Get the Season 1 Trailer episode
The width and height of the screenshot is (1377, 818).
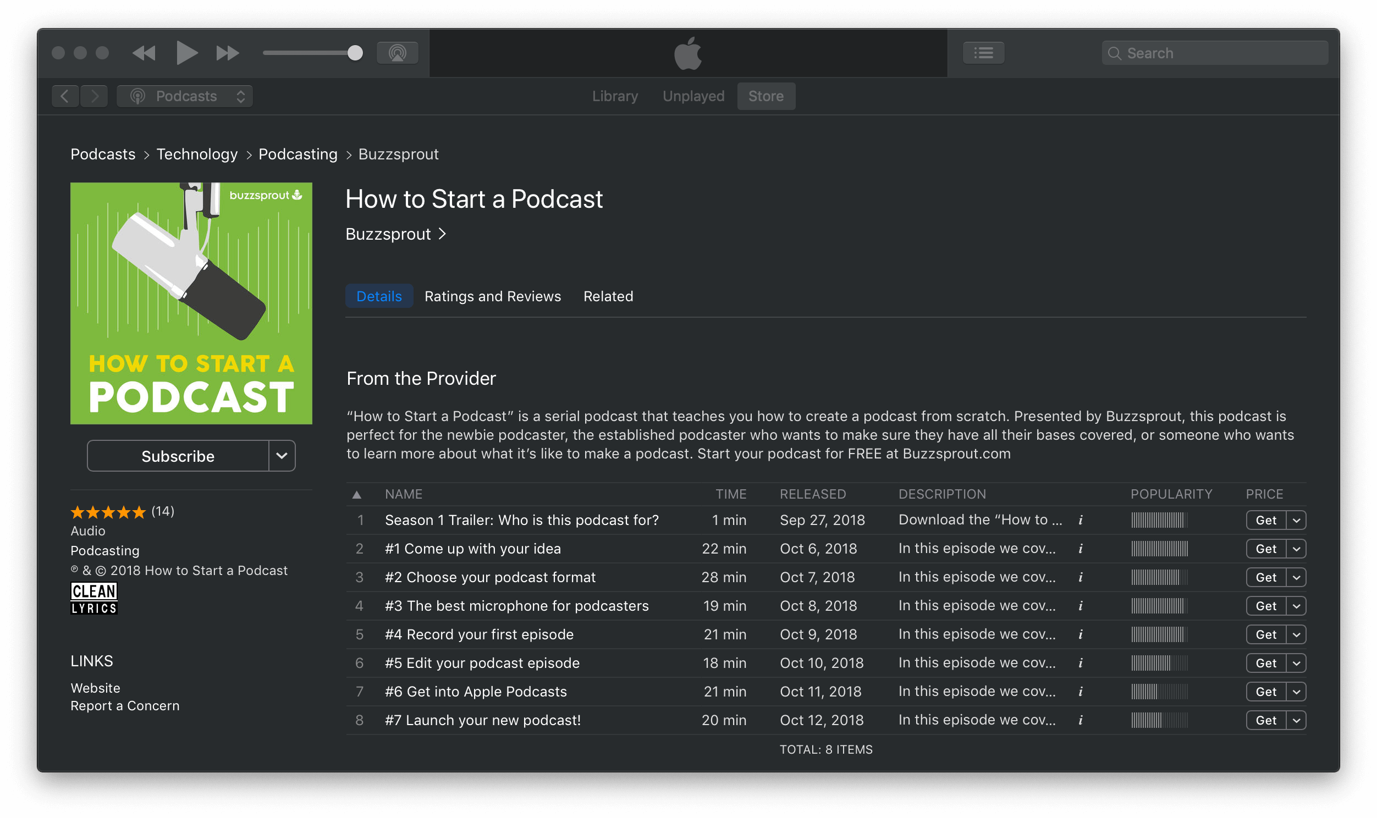point(1266,521)
